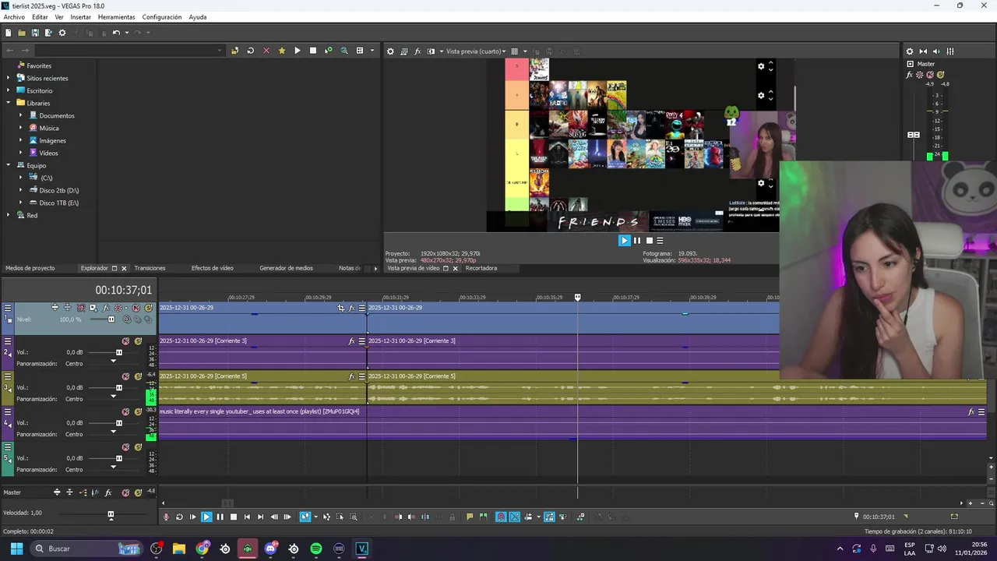
Task: Toggle split screen view in the preview toolbar
Action: [431, 51]
